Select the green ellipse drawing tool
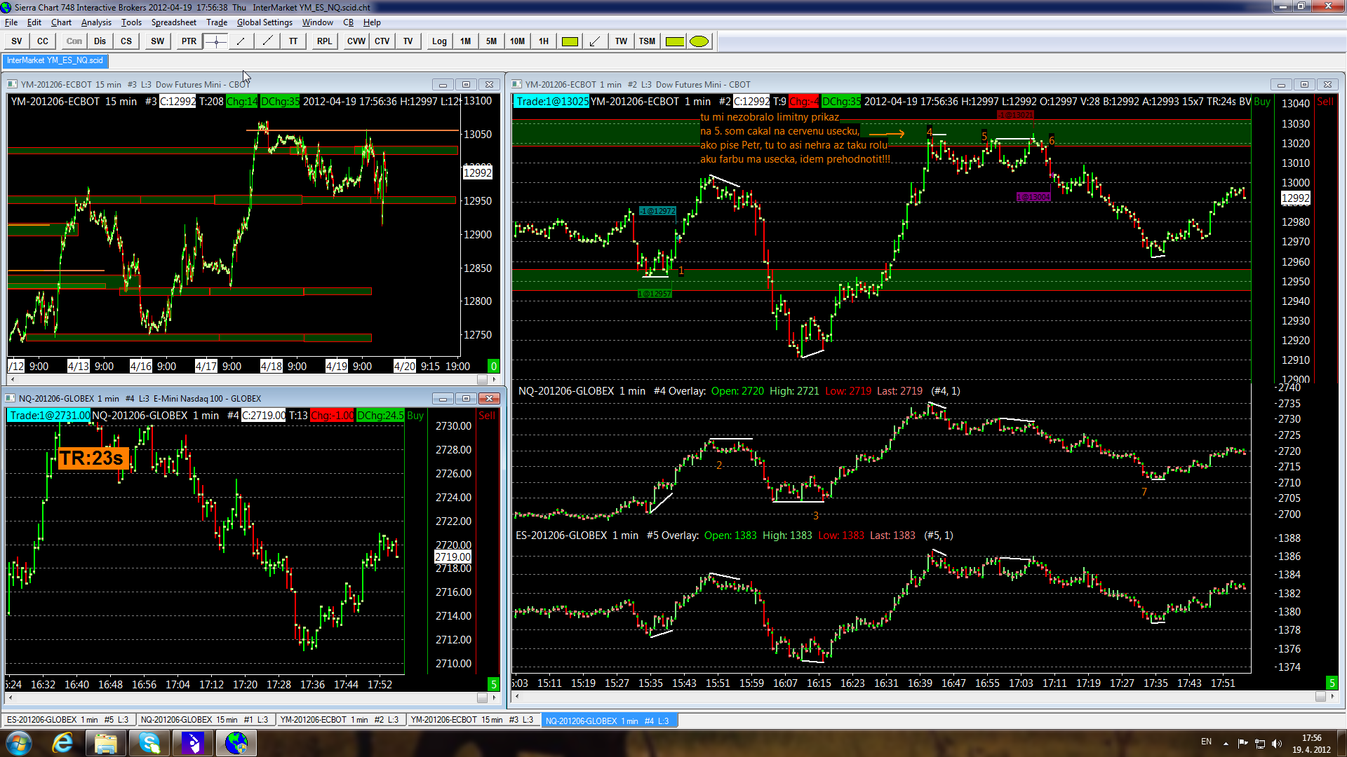Viewport: 1347px width, 757px height. coord(699,41)
